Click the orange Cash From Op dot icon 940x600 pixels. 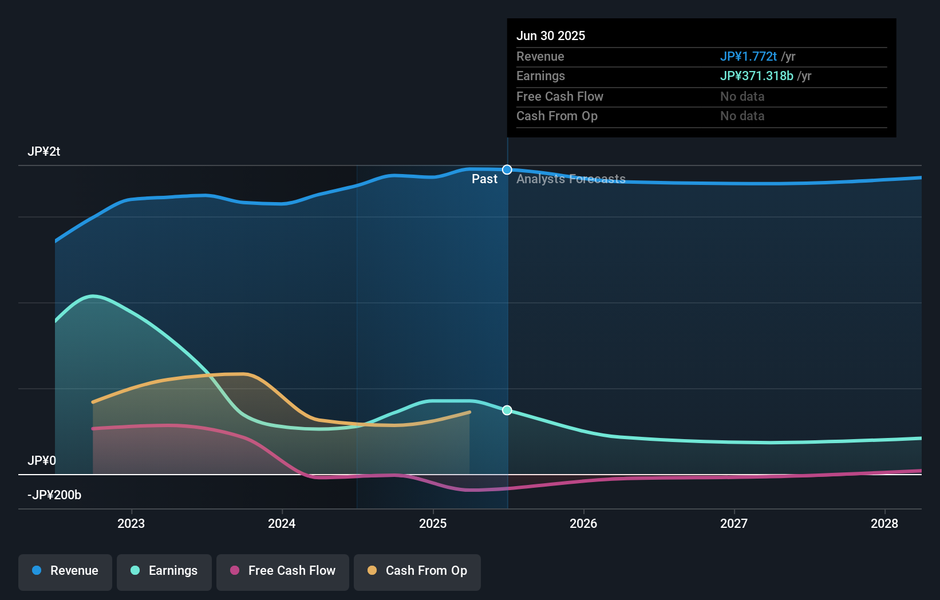click(373, 571)
